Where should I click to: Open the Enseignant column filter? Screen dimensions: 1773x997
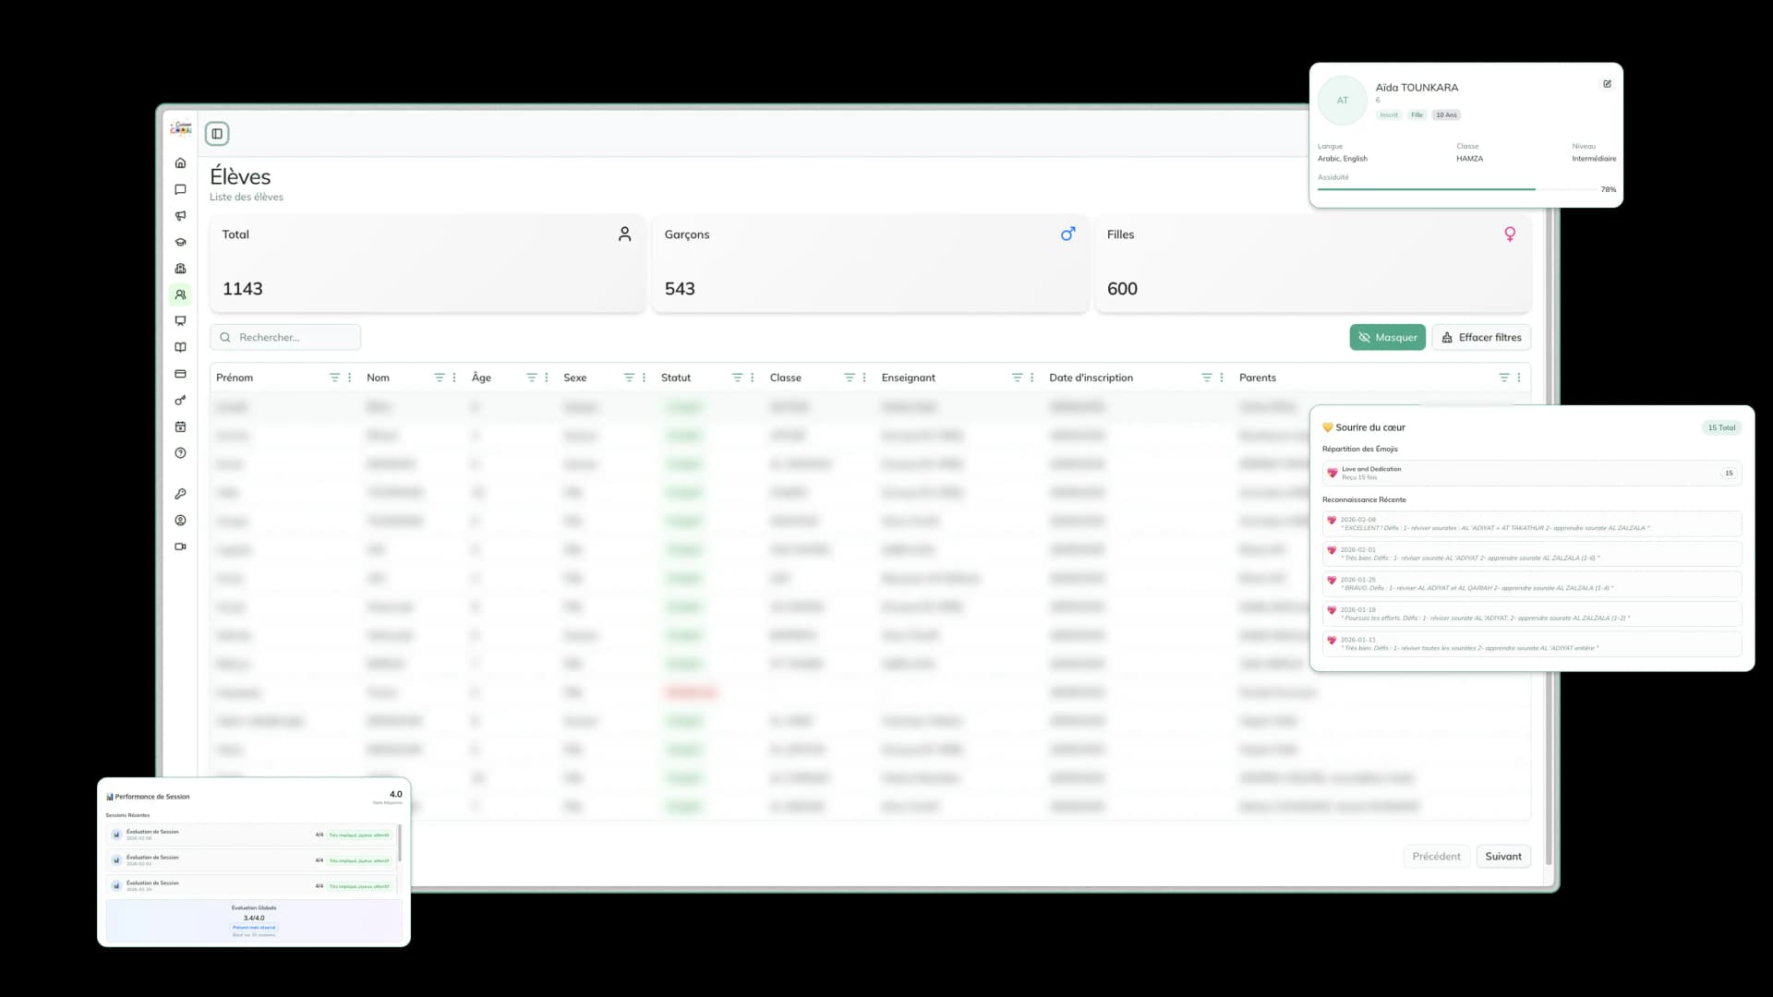(x=1017, y=378)
